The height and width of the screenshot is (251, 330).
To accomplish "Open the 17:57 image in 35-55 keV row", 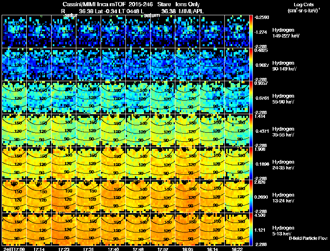I will click(x=163, y=131).
